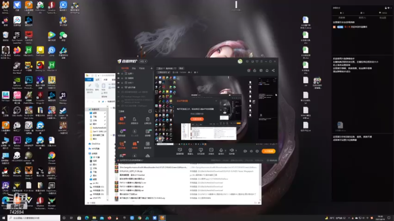The image size is (394, 221).
Task: Select Firefox desktop shortcut
Action: tap(17, 52)
